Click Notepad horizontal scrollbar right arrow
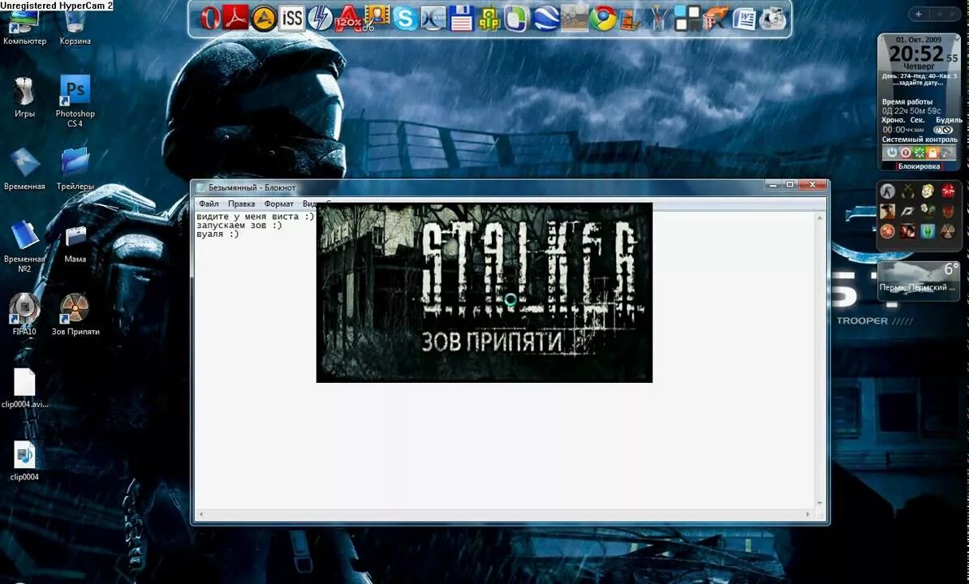 (807, 514)
